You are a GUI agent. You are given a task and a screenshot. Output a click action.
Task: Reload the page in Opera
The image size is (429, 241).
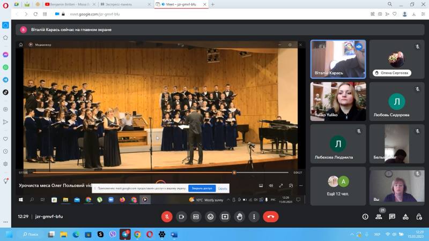(35, 14)
